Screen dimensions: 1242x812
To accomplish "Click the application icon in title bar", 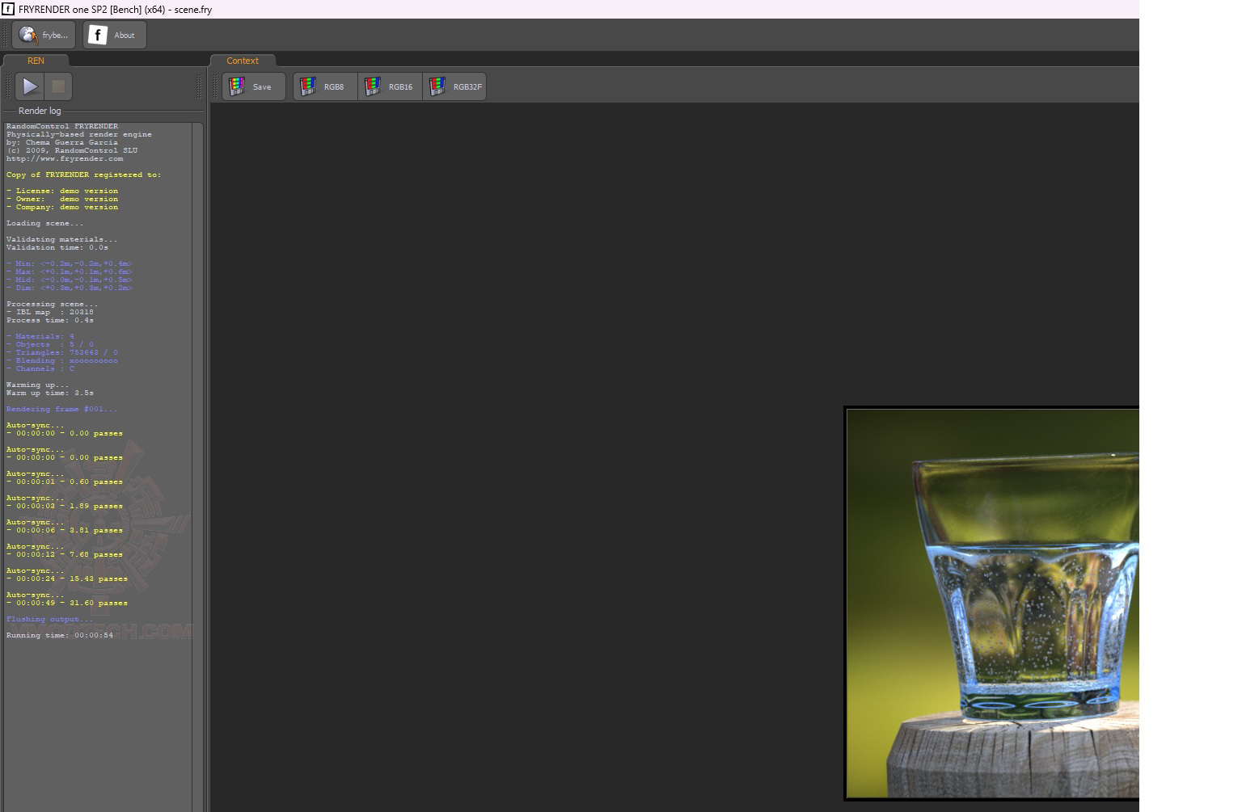I will pos(8,9).
